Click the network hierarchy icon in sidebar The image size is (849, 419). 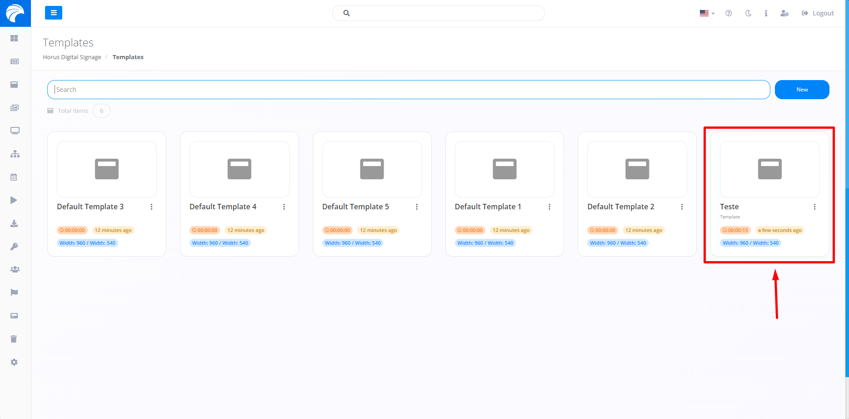(15, 154)
